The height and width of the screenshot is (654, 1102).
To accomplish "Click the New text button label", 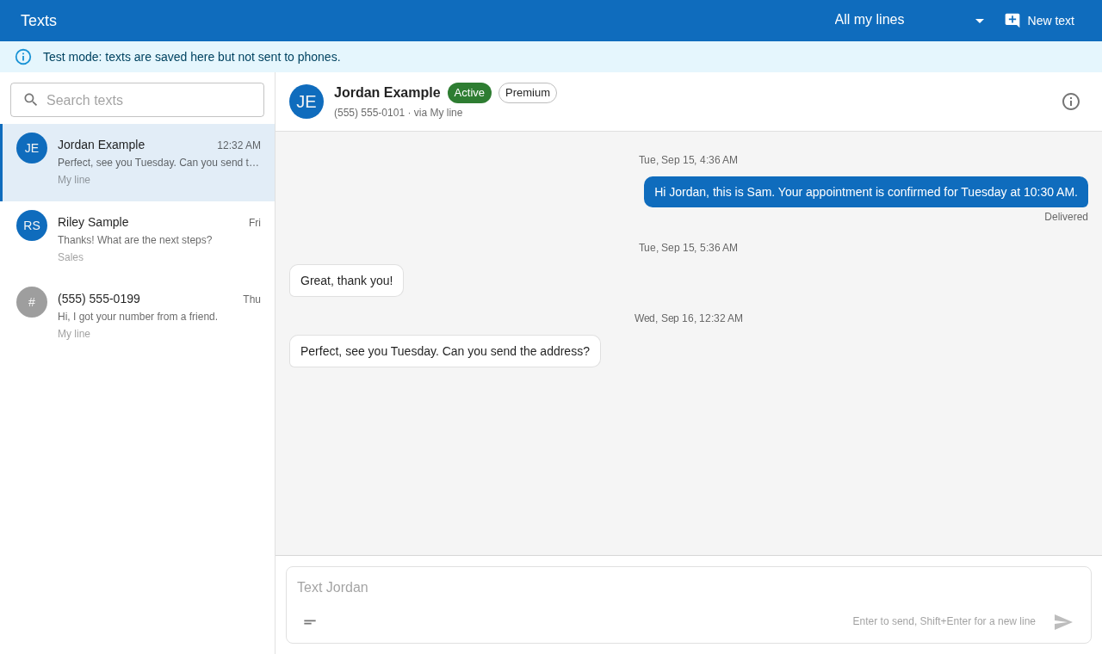I will point(1050,21).
